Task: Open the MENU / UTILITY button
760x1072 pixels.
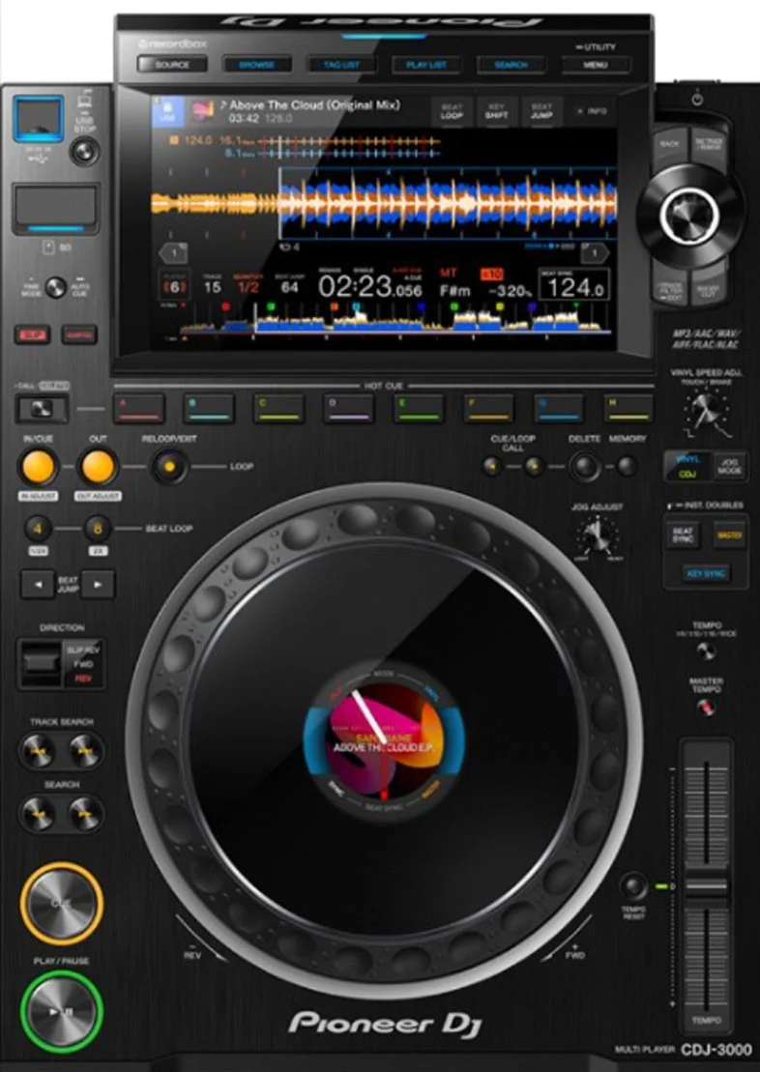Action: [596, 65]
